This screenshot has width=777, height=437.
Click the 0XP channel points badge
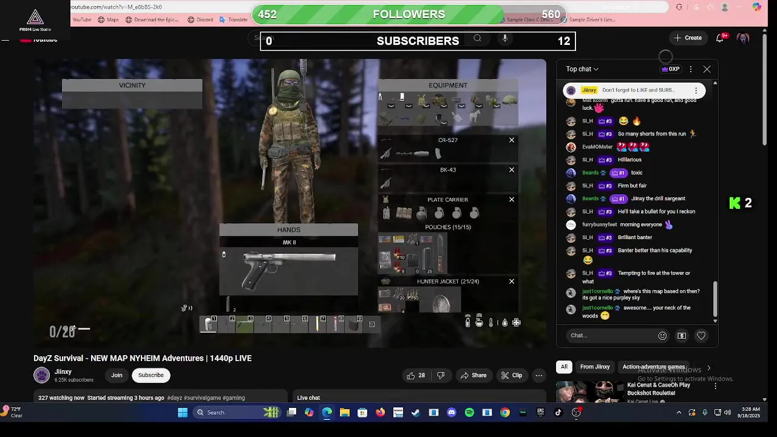tap(671, 69)
